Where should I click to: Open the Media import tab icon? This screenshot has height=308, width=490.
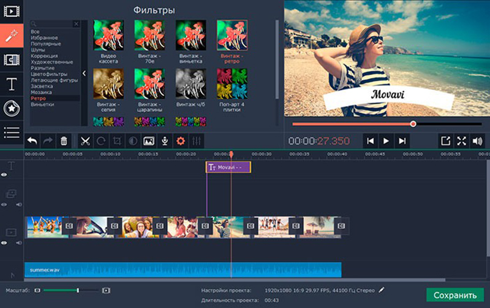pos(12,12)
